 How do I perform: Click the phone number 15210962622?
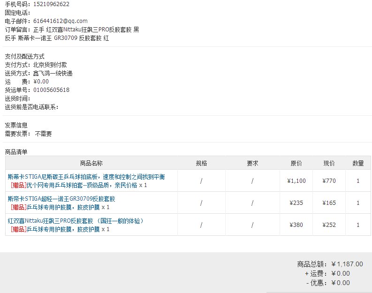click(51, 4)
